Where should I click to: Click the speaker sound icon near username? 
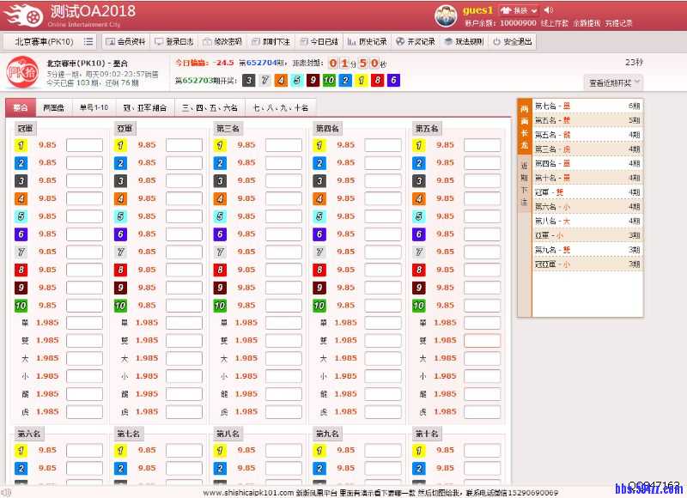550,10
